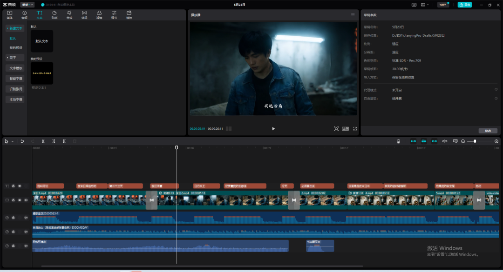Click the playhead marker on timeline ruler
The image size is (503, 272).
177,147
